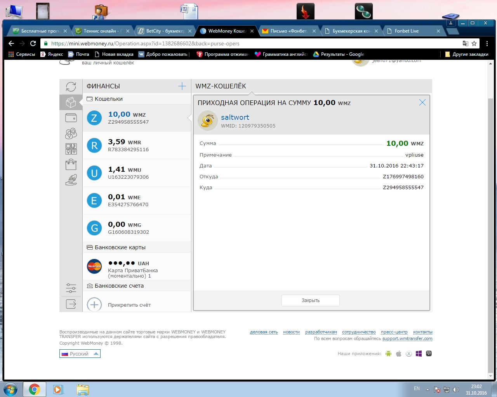Open the shopping bag icon in sidebar
Screen dimensions: 497x397
point(71,164)
